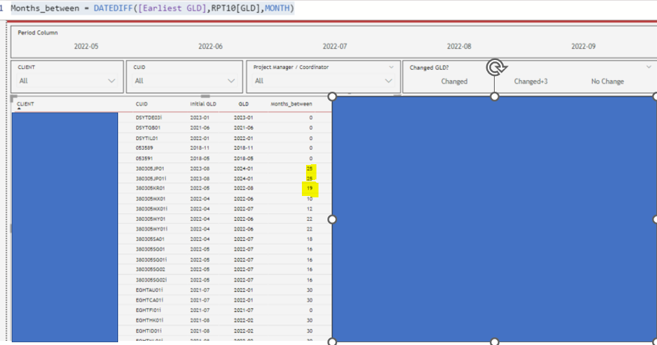Click the CUID cell 380305SG01
The height and width of the screenshot is (345, 657).
coord(151,249)
